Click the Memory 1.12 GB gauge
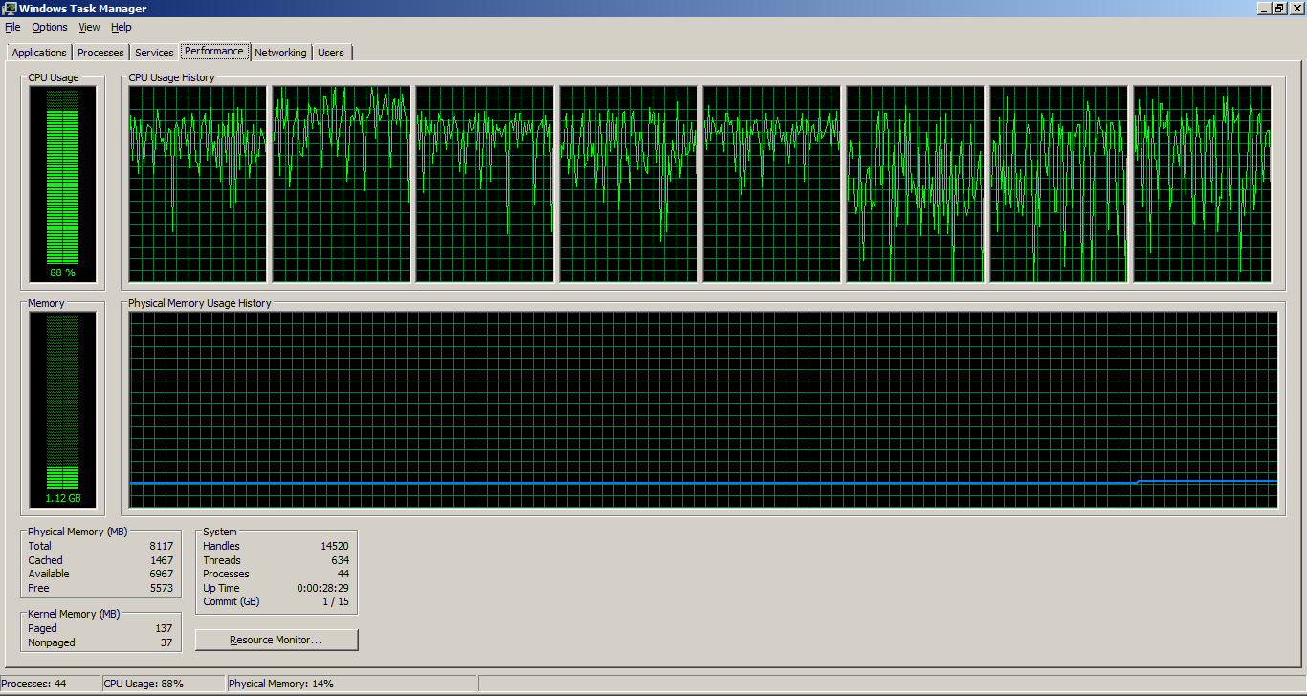 (62, 409)
